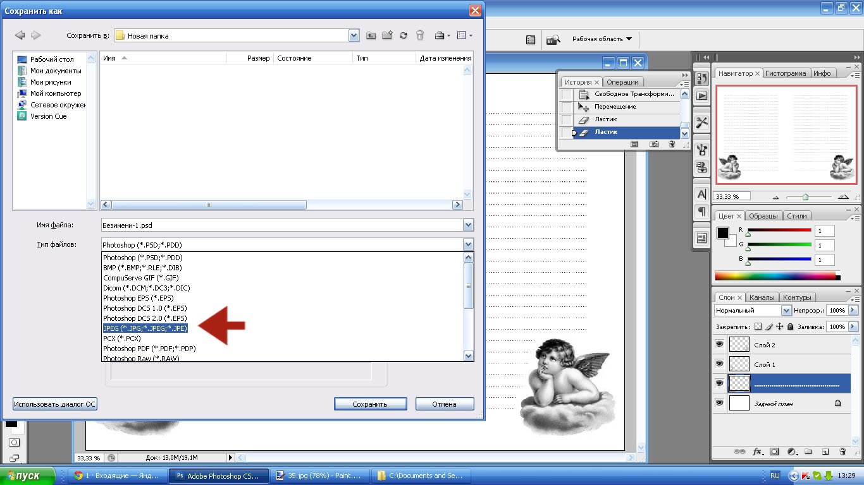Open Paragraph panel dock icon
Image resolution: width=864 pixels, height=485 pixels.
pos(701,211)
